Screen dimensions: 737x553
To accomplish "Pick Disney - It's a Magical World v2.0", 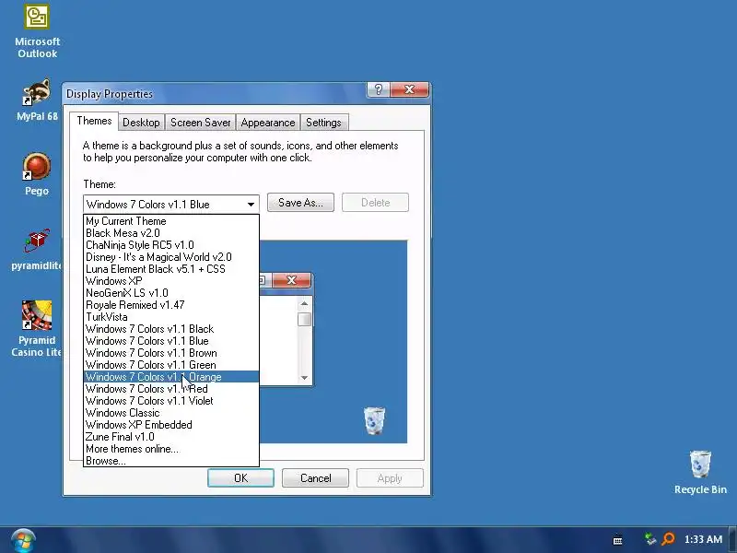I will [171, 257].
